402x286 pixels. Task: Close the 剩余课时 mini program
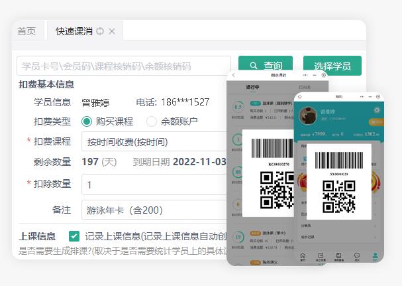click(x=324, y=75)
